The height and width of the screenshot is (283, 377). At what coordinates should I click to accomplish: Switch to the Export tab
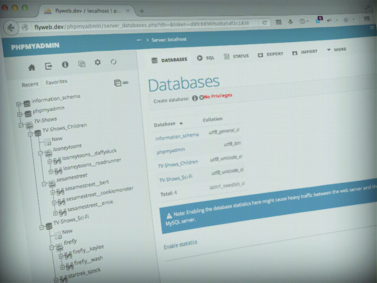point(271,54)
